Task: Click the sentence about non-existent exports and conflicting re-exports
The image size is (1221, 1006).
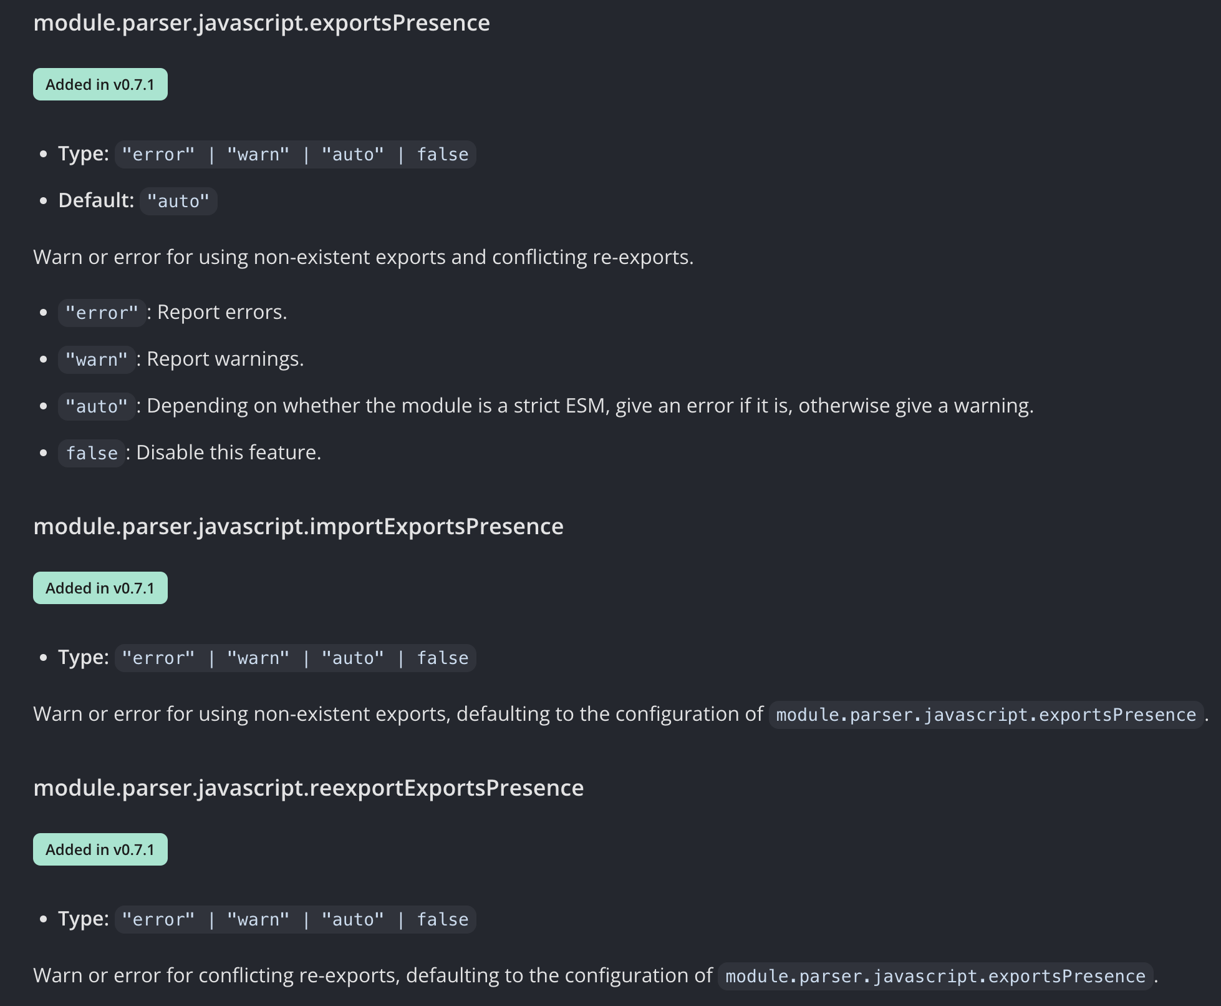Action: coord(364,257)
